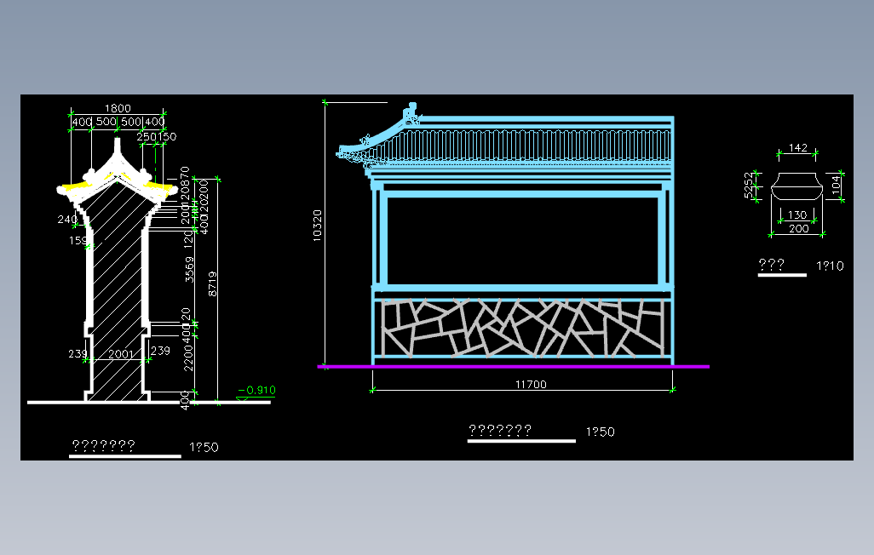Select the ??????? title under the wall section

[x=104, y=445]
